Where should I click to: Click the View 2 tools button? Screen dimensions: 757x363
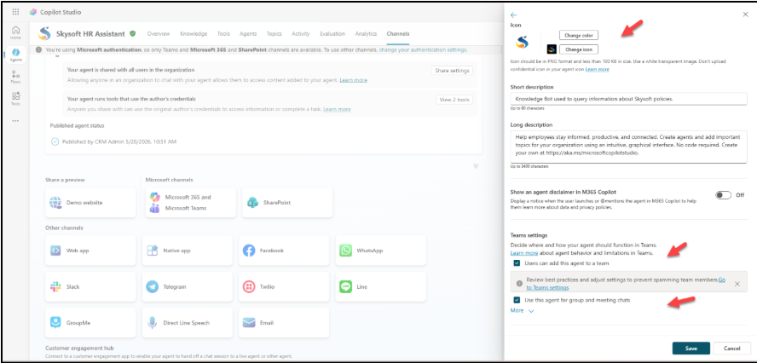coord(454,100)
